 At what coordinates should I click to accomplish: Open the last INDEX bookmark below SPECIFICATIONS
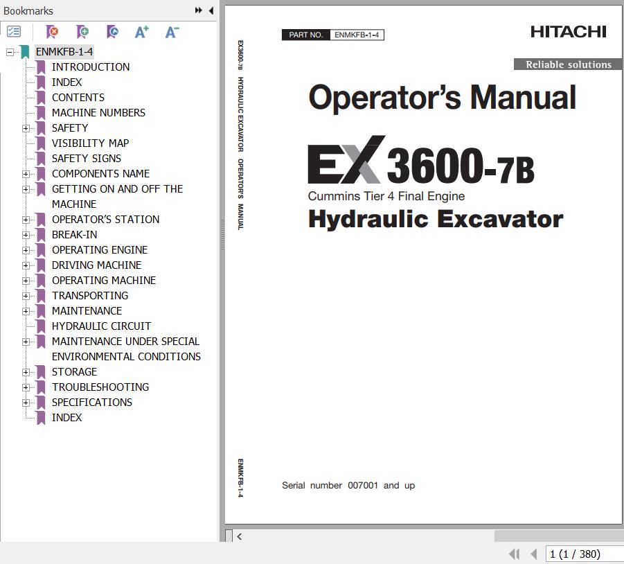(67, 418)
